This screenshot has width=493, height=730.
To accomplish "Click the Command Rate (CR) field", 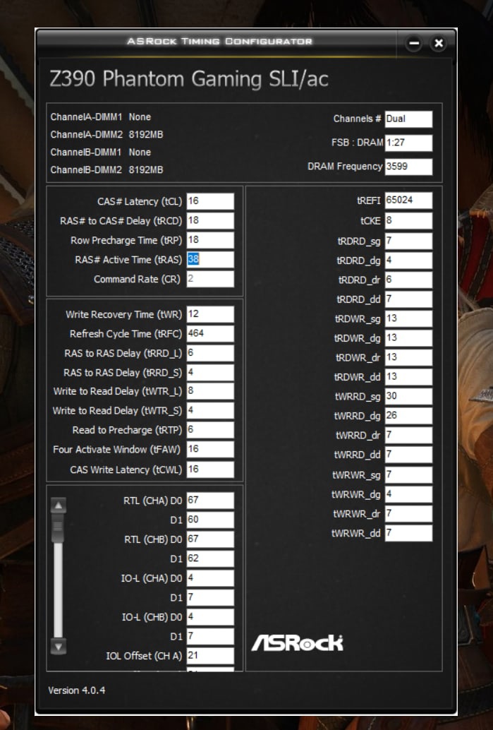I will coord(210,280).
